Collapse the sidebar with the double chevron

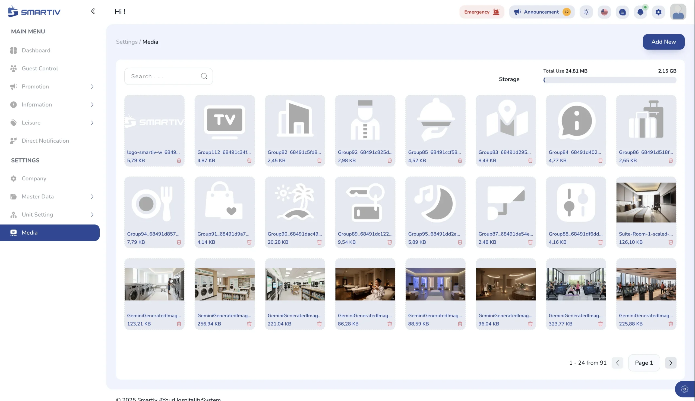pos(93,11)
